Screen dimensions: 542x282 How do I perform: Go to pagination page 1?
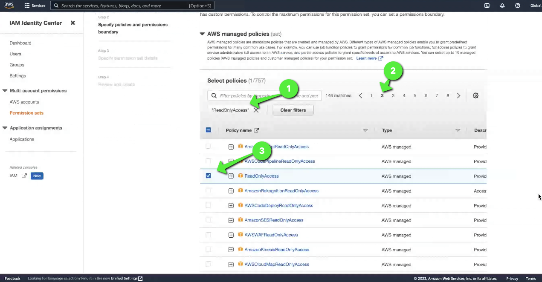pyautogui.click(x=371, y=95)
